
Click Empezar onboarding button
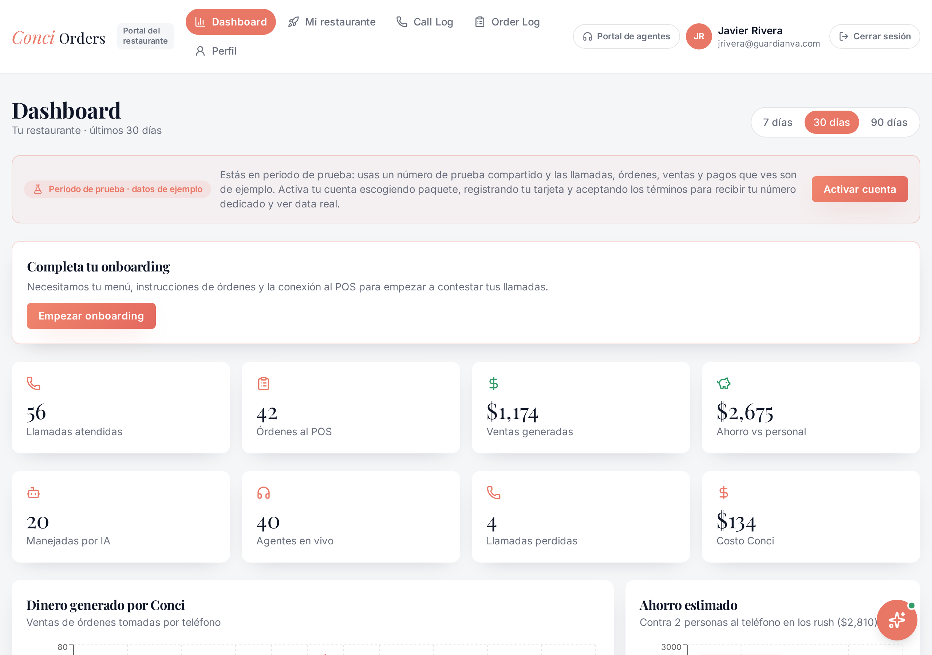91,316
